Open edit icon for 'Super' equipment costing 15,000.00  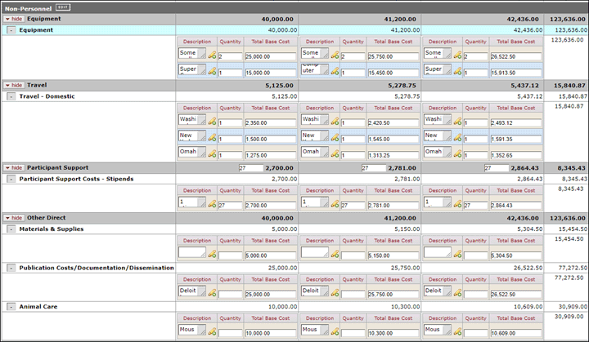212,71
